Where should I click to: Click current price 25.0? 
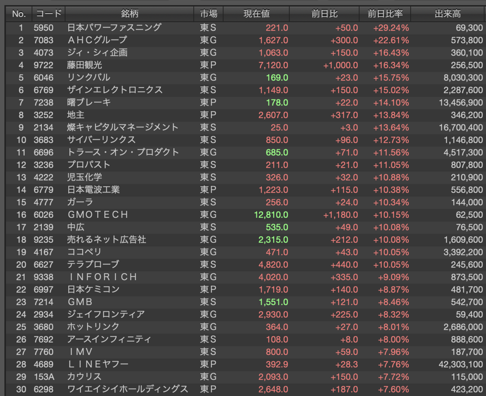click(x=279, y=127)
